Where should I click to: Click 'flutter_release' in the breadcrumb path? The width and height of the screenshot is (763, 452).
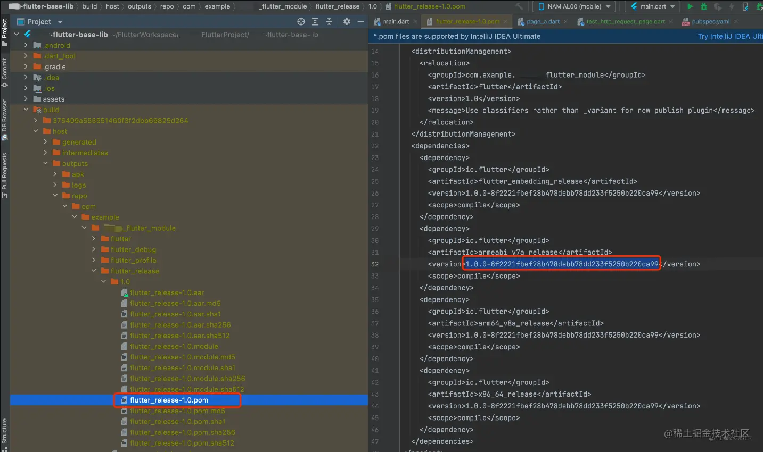pyautogui.click(x=338, y=6)
